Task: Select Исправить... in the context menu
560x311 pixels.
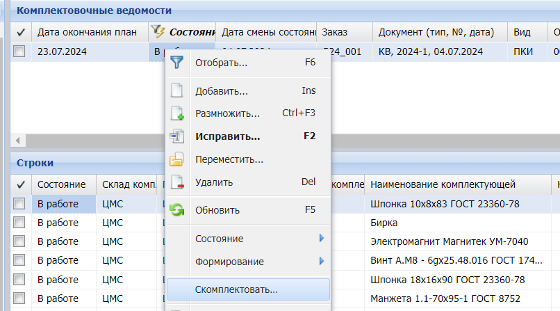Action: pos(227,136)
